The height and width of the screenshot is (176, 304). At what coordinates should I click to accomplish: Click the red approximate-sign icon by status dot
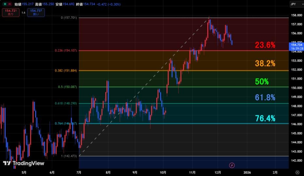(x=10, y=4)
